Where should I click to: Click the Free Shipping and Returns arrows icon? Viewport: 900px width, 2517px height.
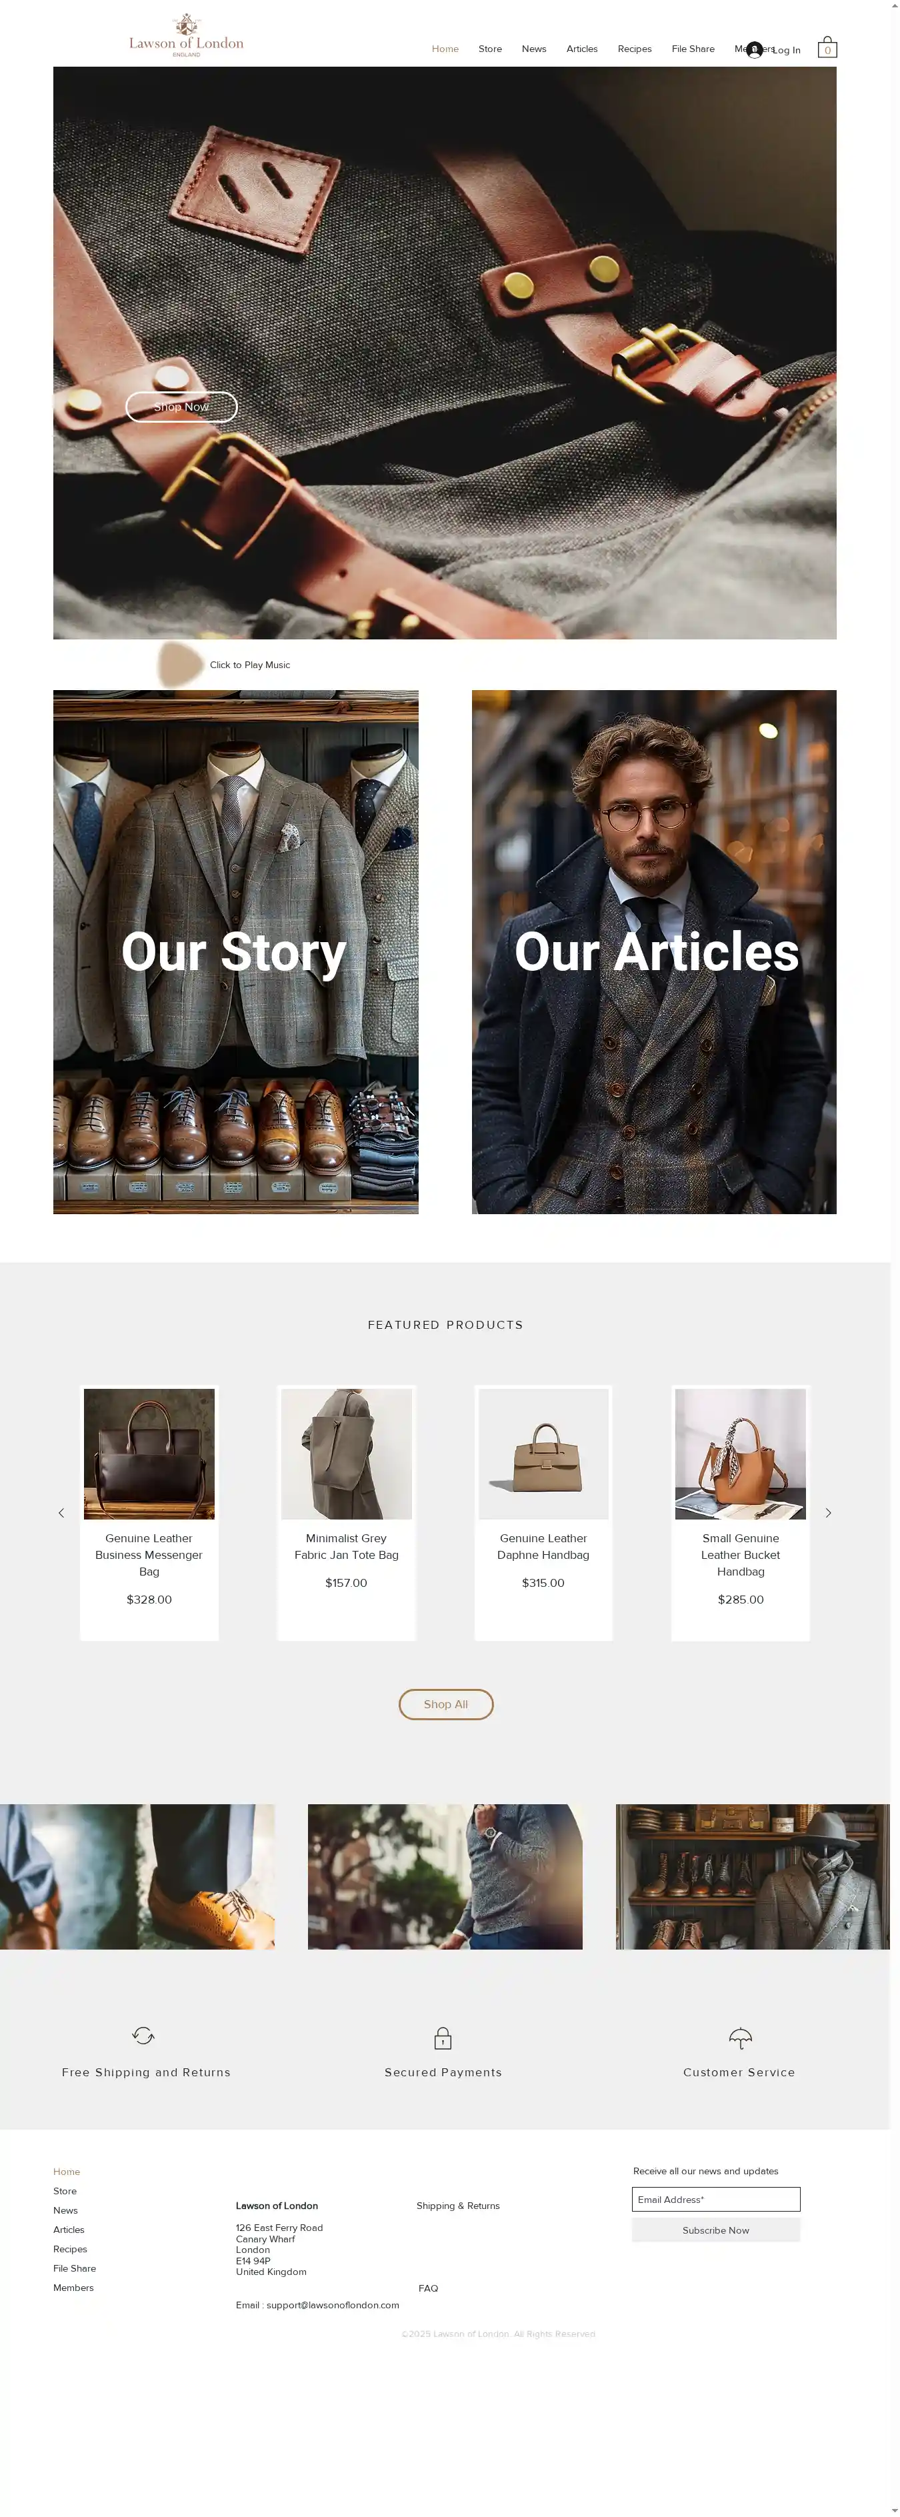click(143, 2036)
